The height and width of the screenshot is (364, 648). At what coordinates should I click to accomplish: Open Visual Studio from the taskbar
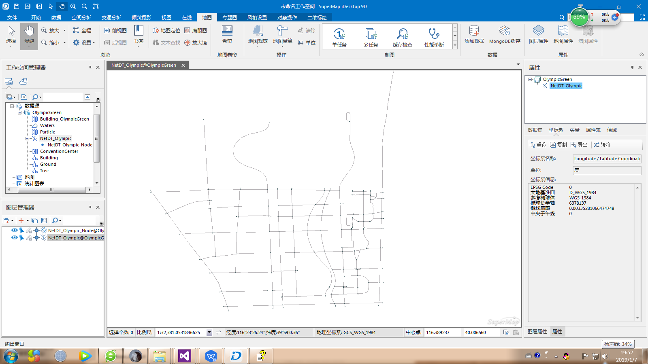(x=184, y=356)
